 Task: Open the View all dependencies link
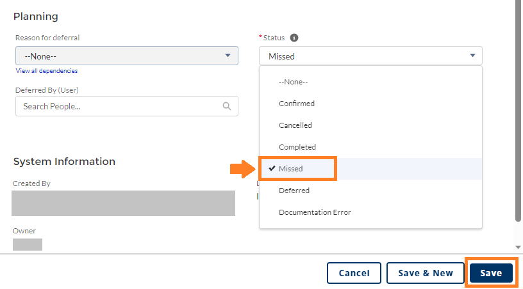47,71
